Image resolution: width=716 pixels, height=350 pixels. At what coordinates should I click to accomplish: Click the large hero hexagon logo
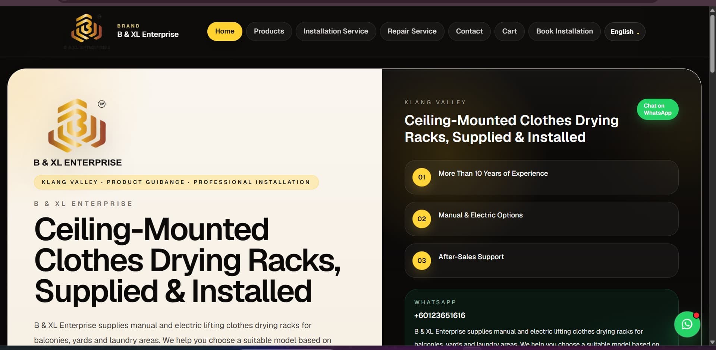[x=77, y=125]
